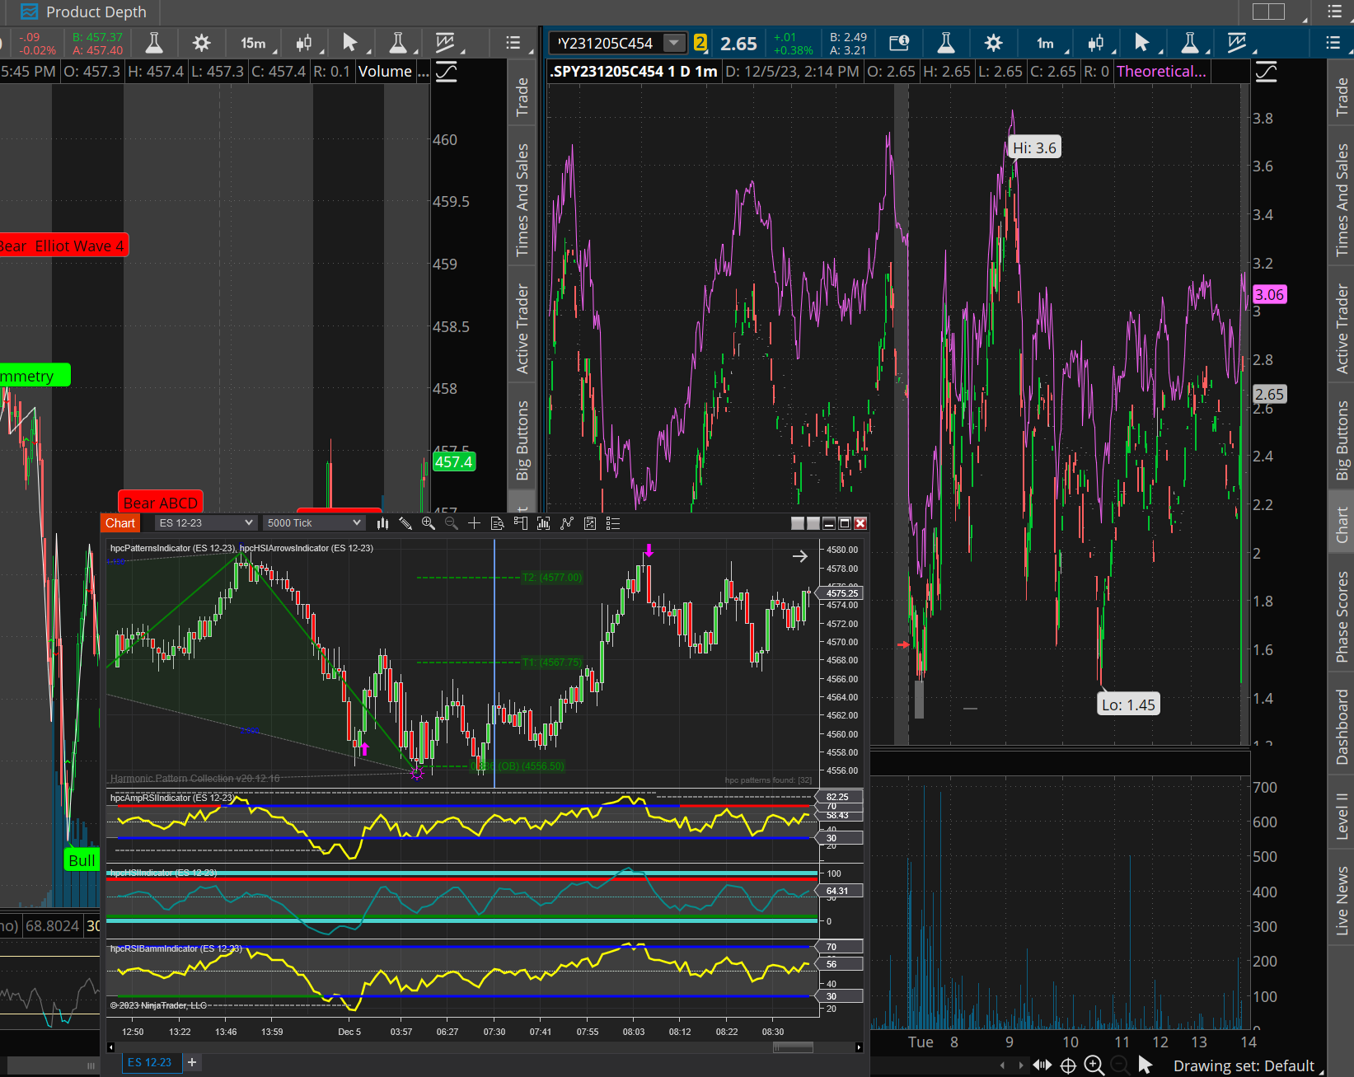Click the NinjaTrader bar style icon
1354x1077 pixels.
click(382, 523)
